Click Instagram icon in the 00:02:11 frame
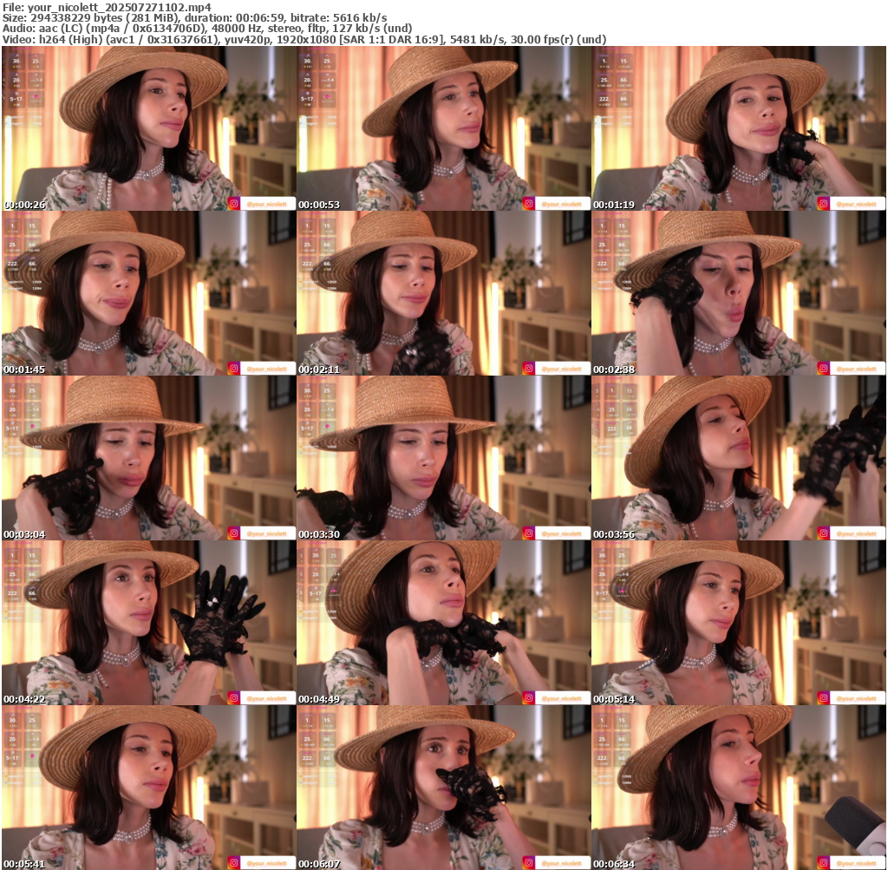Screen dimensions: 888x870 (x=528, y=369)
